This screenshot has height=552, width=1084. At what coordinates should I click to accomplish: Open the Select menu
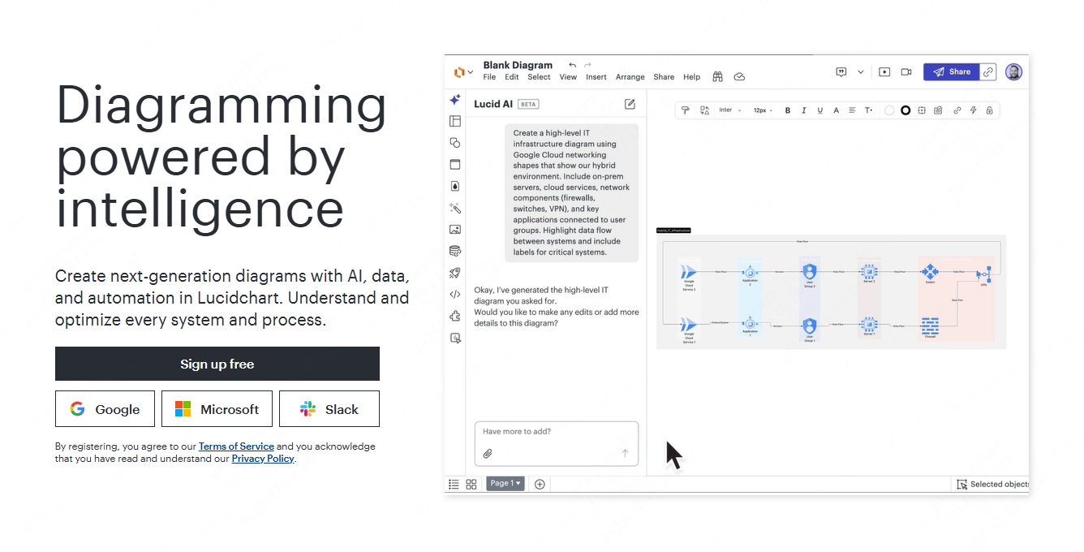tap(539, 77)
